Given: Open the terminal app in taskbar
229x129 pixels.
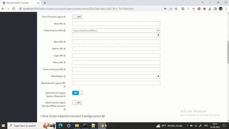Looking at the screenshot, I should click(85, 126).
